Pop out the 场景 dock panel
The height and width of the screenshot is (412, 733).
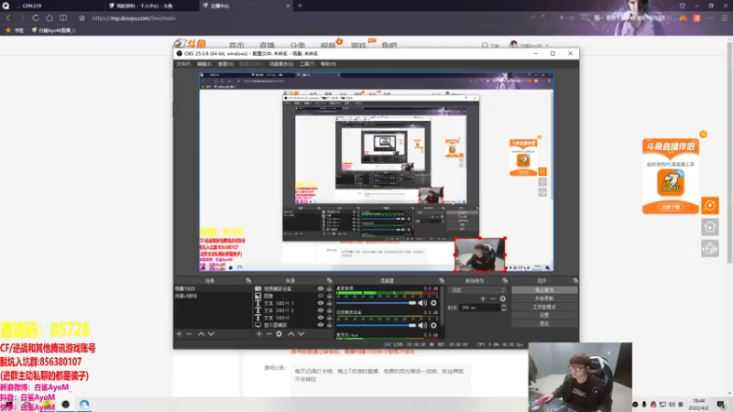[x=248, y=281]
